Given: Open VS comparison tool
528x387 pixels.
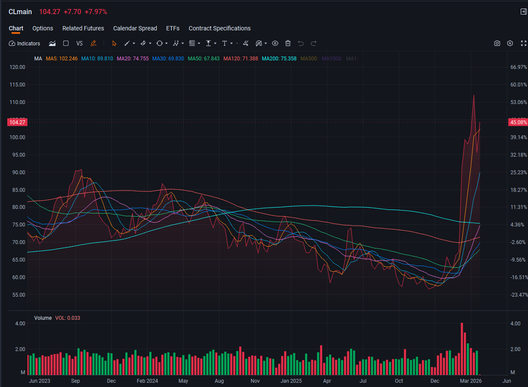Looking at the screenshot, I should click(x=80, y=43).
